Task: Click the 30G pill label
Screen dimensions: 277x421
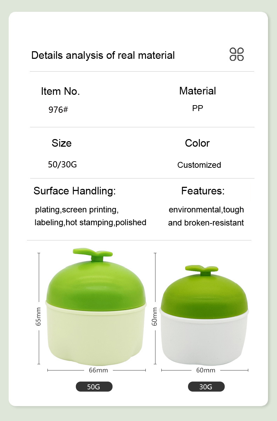Action: 206,386
